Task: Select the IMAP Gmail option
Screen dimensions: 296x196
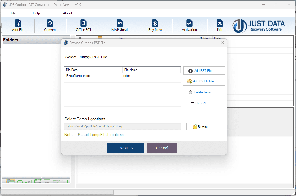Action: click(x=120, y=25)
